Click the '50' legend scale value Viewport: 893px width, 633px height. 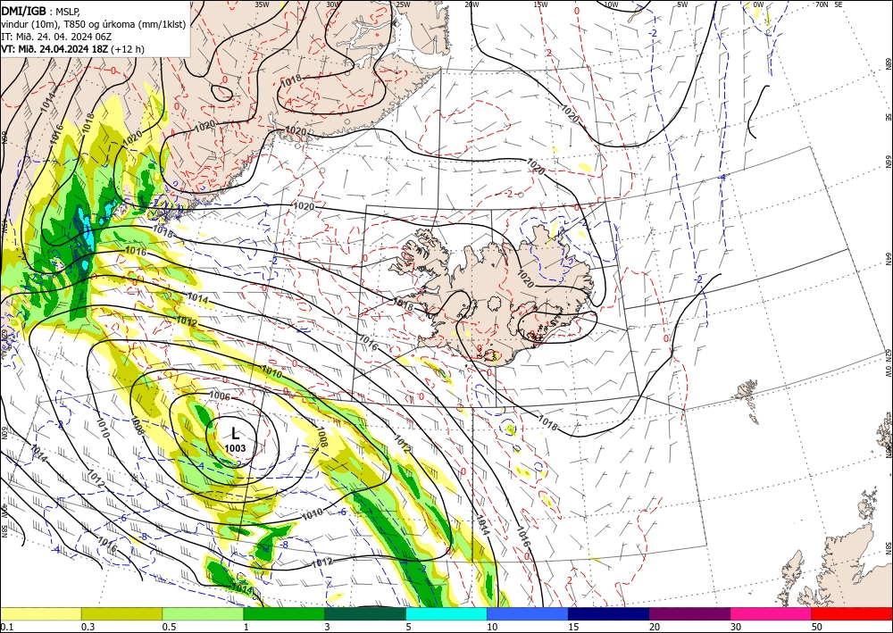817,627
